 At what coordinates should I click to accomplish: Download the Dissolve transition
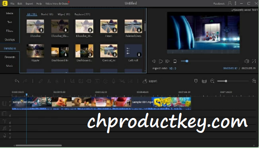click(41, 30)
